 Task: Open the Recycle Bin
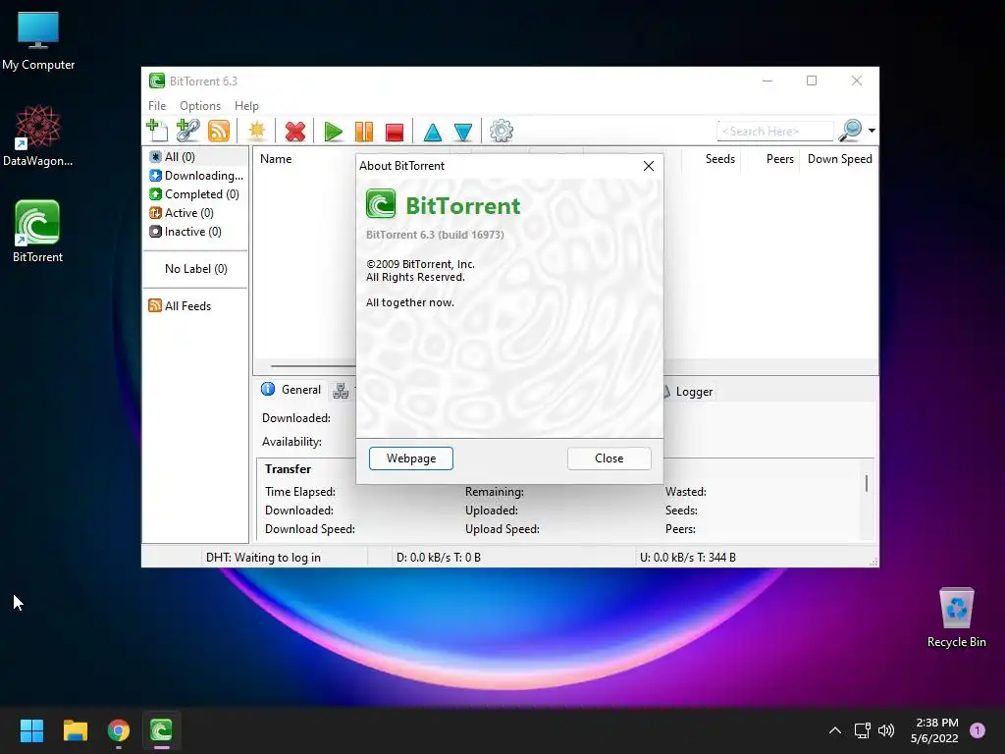(956, 618)
